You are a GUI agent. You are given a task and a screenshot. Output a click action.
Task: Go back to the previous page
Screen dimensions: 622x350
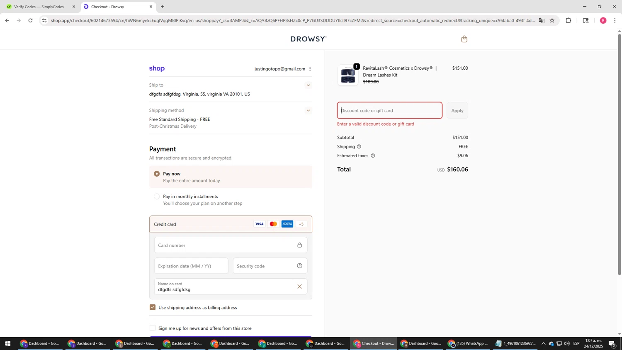(x=7, y=20)
